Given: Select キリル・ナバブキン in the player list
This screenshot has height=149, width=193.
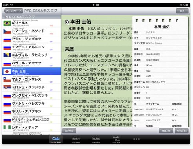Looking at the screenshot, I should (x=31, y=112).
